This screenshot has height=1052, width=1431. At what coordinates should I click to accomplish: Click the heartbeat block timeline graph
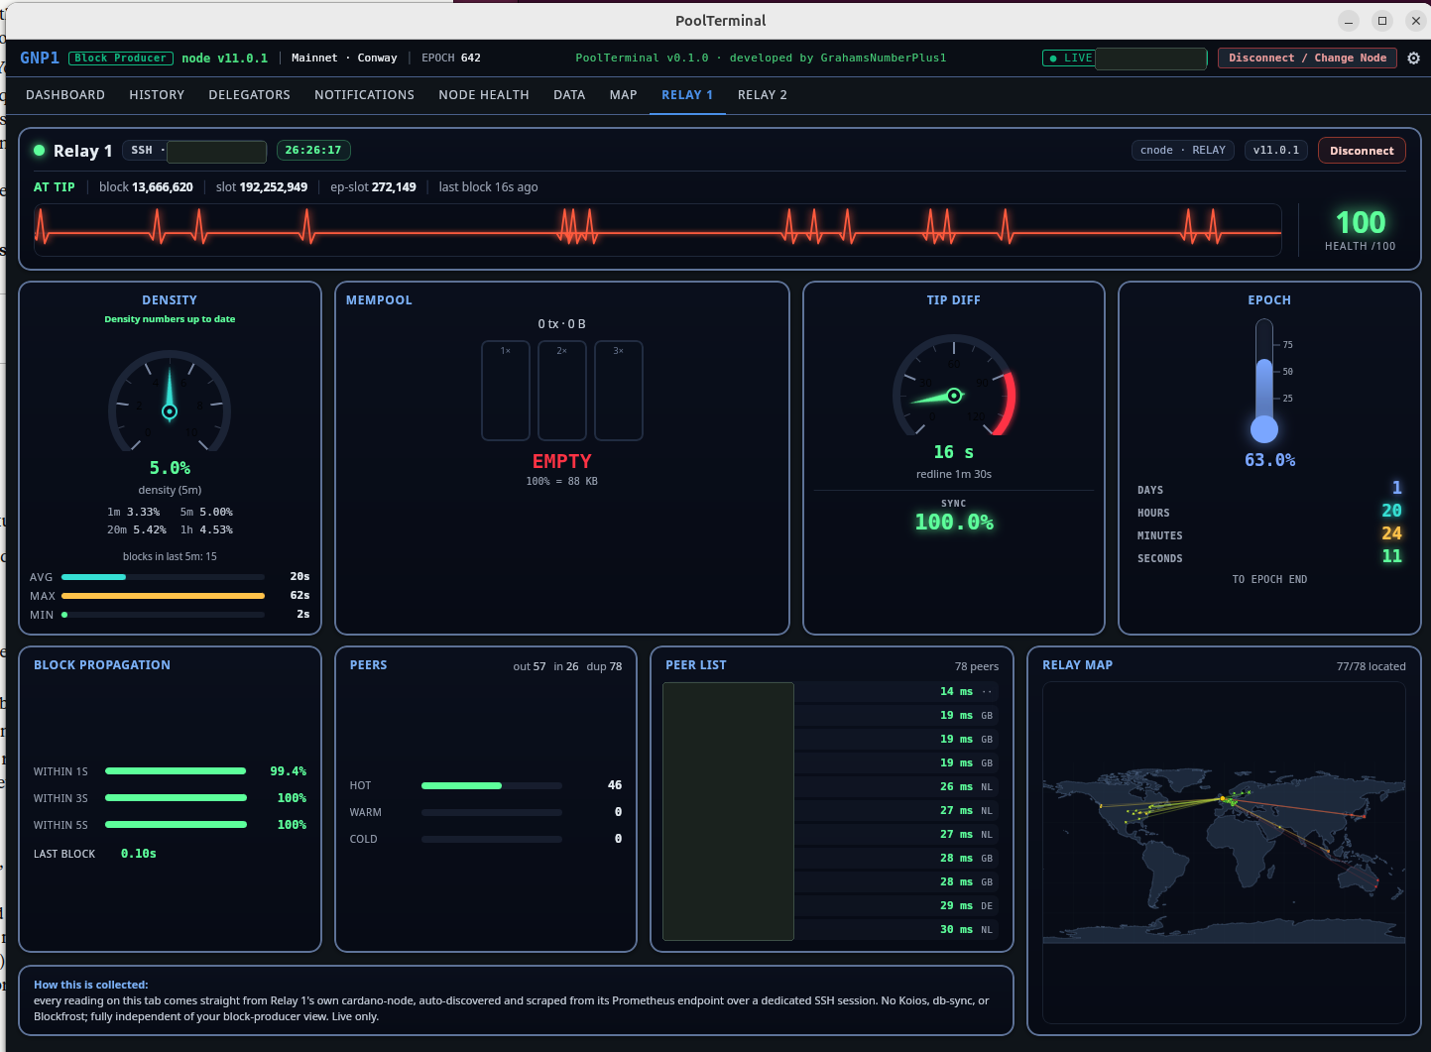(657, 229)
